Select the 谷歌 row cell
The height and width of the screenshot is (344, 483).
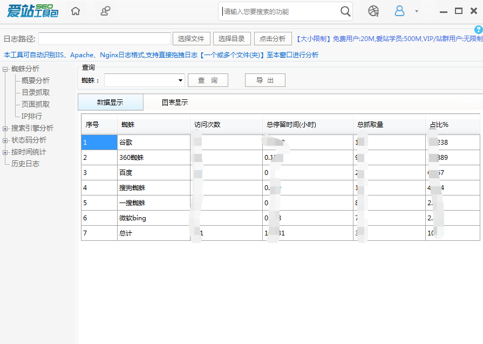(154, 143)
